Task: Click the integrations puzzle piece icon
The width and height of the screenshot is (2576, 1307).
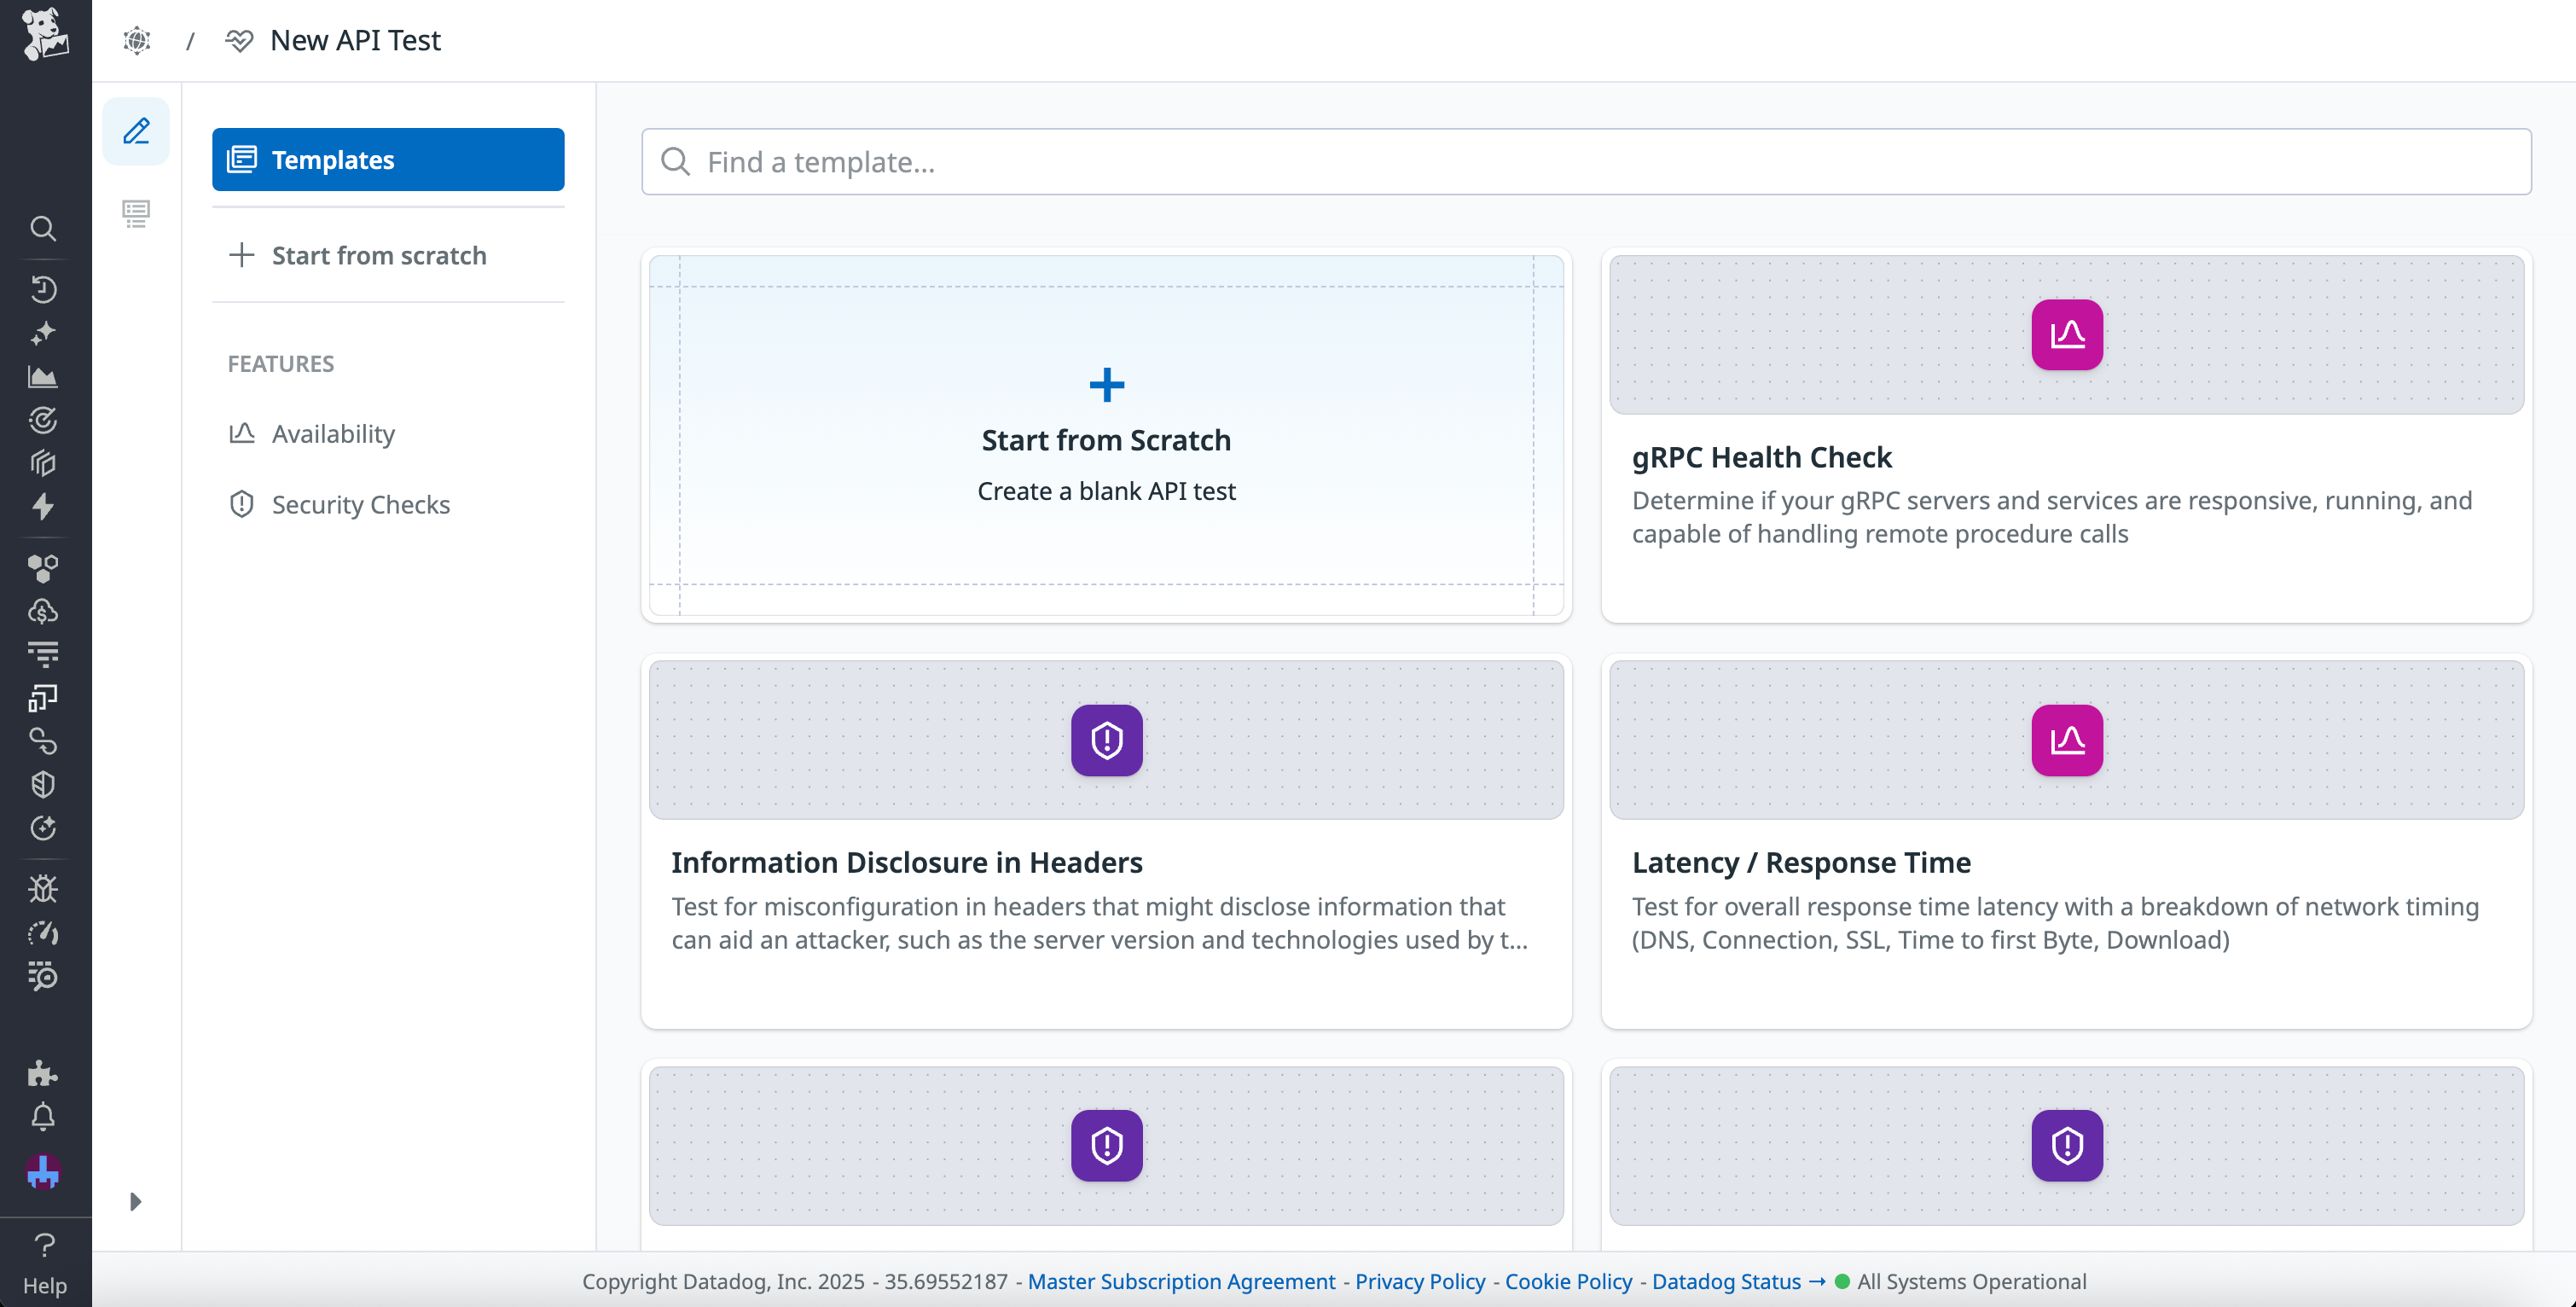Action: [x=44, y=1075]
